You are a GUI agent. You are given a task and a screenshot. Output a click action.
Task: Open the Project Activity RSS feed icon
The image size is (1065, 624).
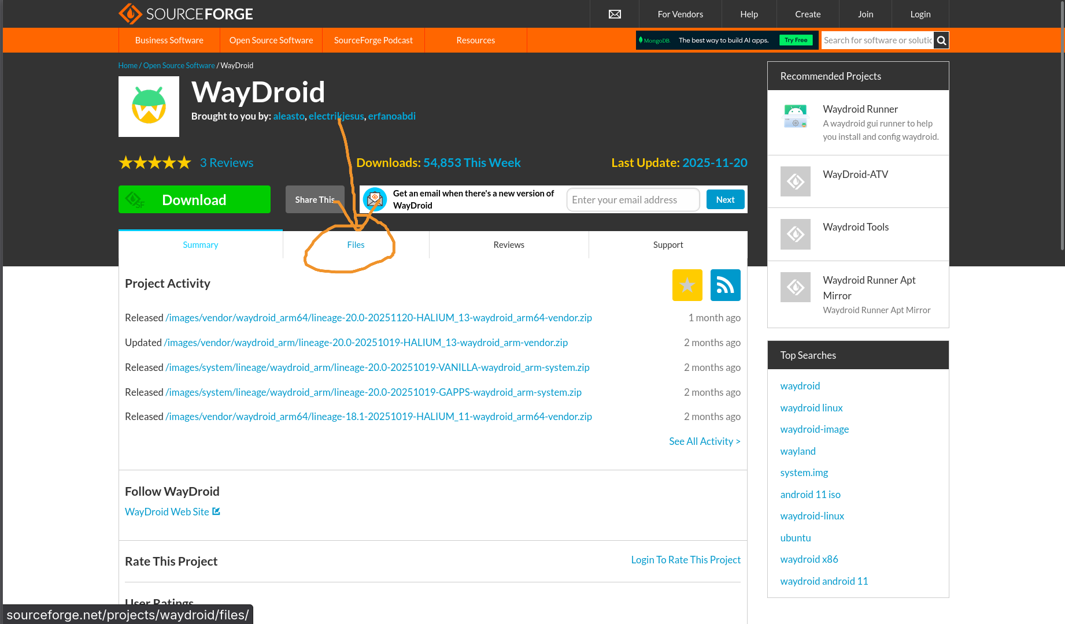point(725,285)
